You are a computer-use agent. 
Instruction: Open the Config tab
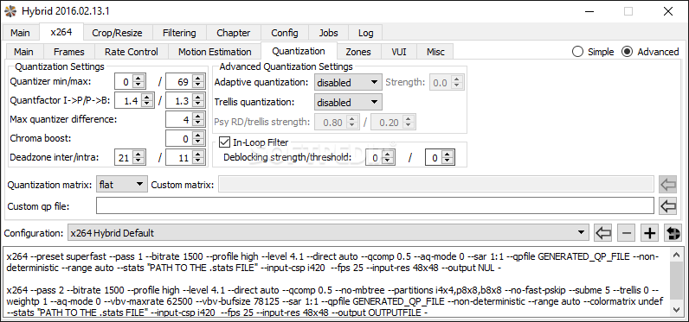[284, 33]
